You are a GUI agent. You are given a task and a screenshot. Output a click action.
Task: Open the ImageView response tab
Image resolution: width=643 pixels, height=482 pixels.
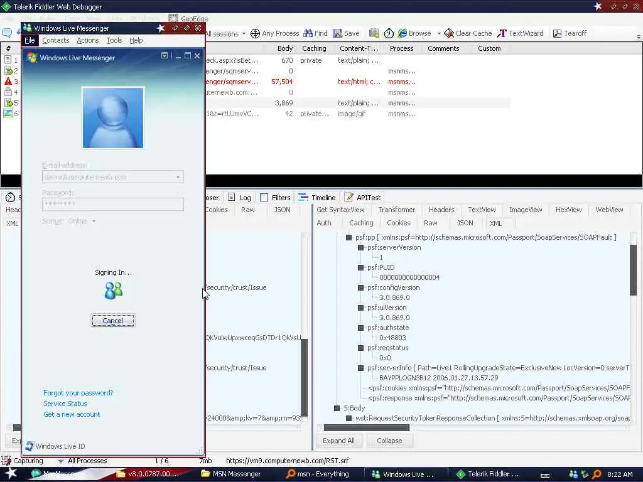pos(526,210)
